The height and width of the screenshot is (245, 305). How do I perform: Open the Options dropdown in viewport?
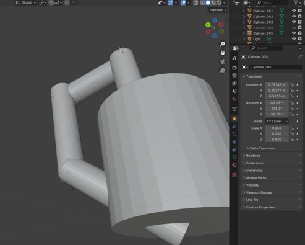[x=218, y=10]
